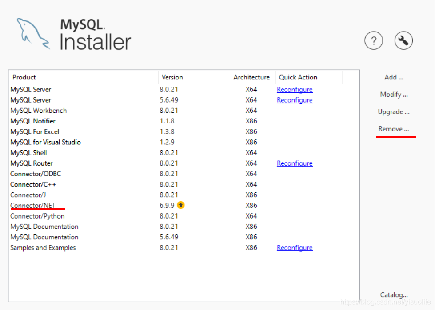
Task: Click the Upgrade ... button
Action: [x=394, y=112]
